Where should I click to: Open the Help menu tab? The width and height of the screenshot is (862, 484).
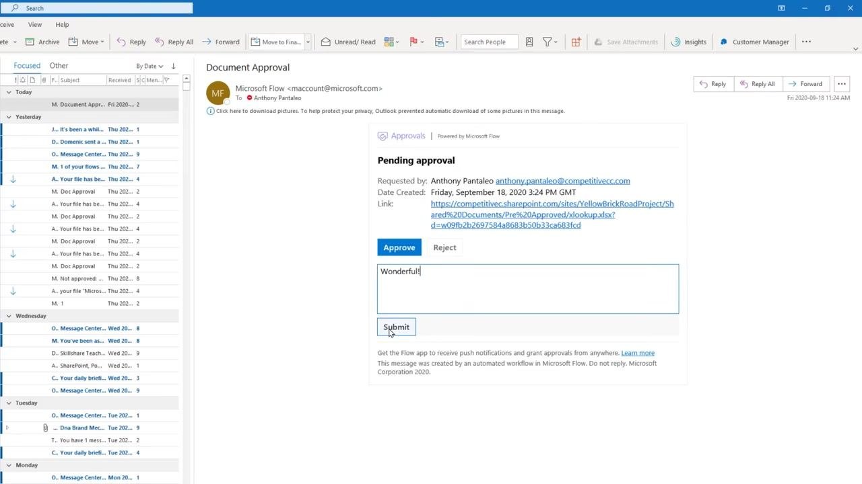coord(62,24)
